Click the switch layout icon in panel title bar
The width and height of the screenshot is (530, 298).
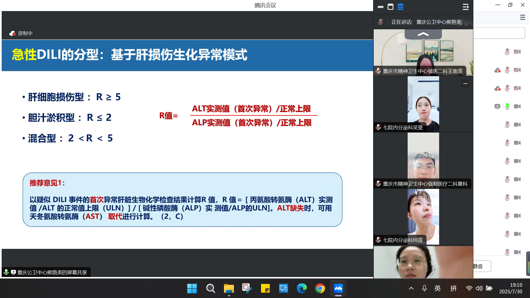pos(466,7)
